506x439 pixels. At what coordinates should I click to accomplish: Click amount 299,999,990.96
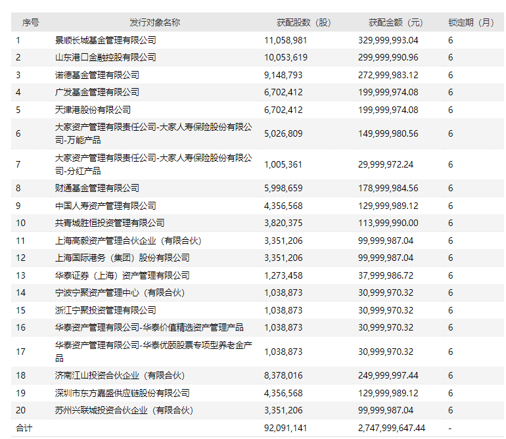tap(388, 57)
